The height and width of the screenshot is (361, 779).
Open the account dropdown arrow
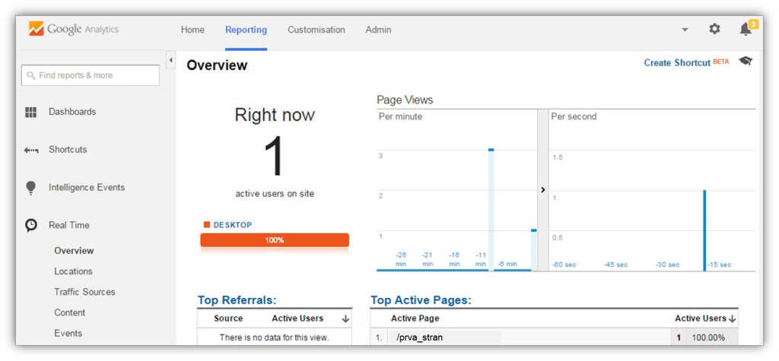(x=685, y=30)
